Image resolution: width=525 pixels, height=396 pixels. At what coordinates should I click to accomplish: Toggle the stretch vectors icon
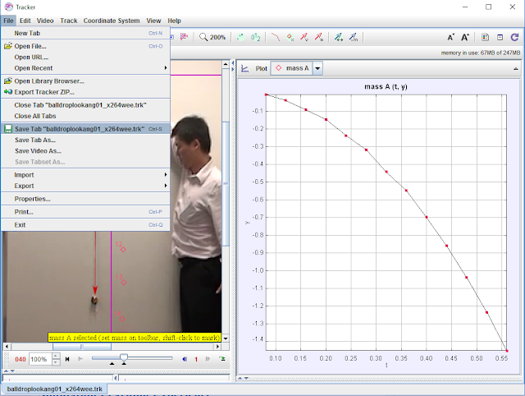(x=339, y=37)
